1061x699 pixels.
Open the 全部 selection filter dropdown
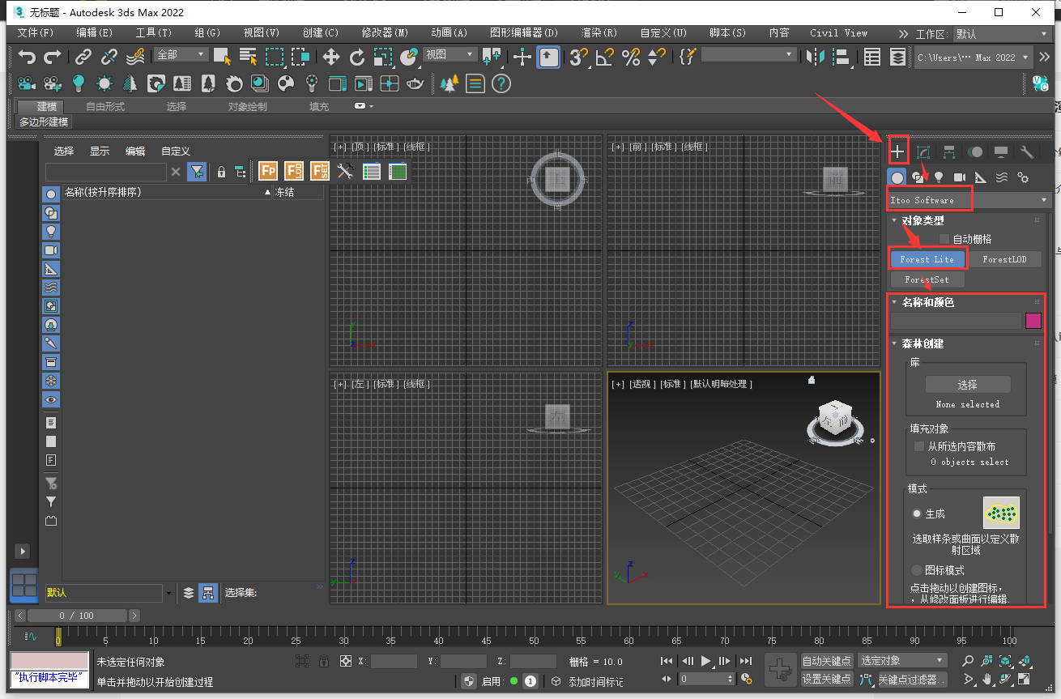180,54
